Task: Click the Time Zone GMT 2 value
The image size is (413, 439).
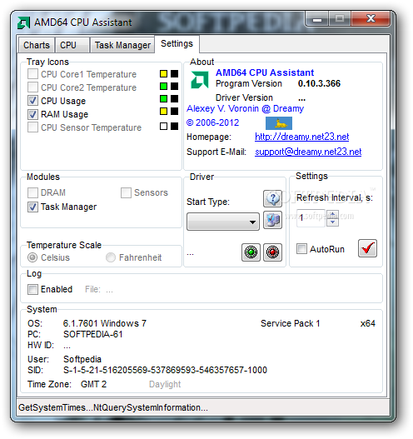Action: click(x=93, y=384)
